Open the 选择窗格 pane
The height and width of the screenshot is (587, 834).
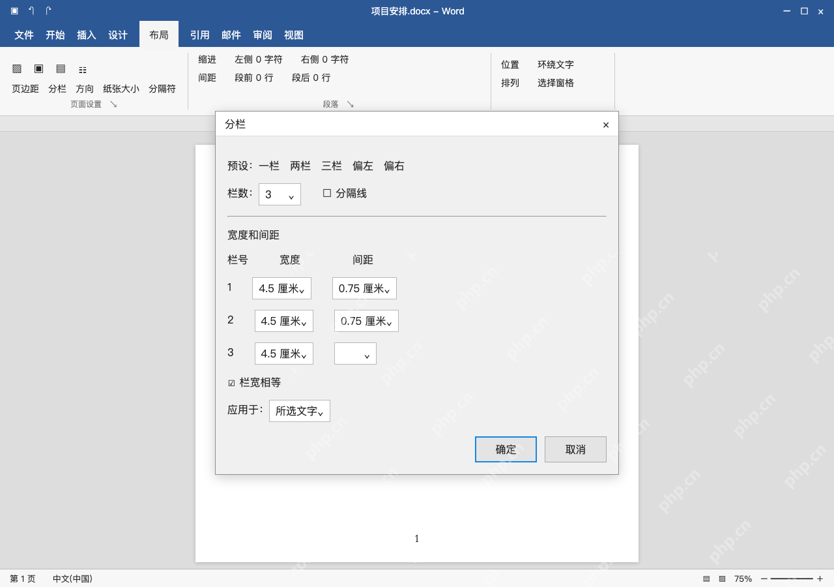(556, 83)
